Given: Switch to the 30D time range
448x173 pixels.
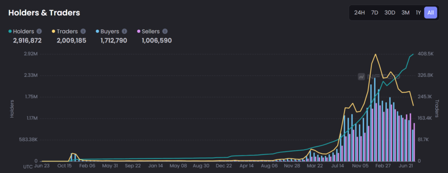Looking at the screenshot, I should [390, 13].
